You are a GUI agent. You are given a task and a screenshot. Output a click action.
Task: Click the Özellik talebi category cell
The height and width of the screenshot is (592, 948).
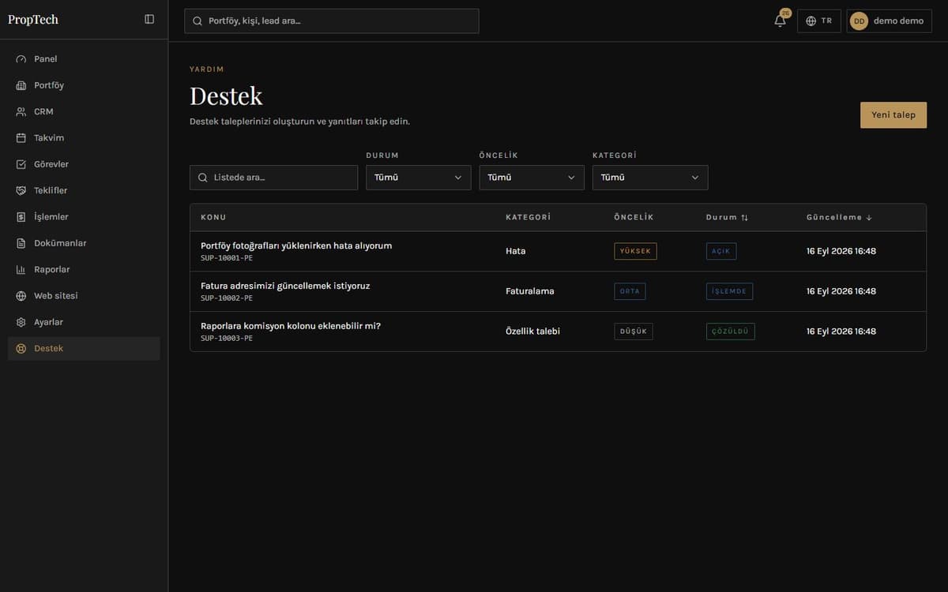coord(532,332)
